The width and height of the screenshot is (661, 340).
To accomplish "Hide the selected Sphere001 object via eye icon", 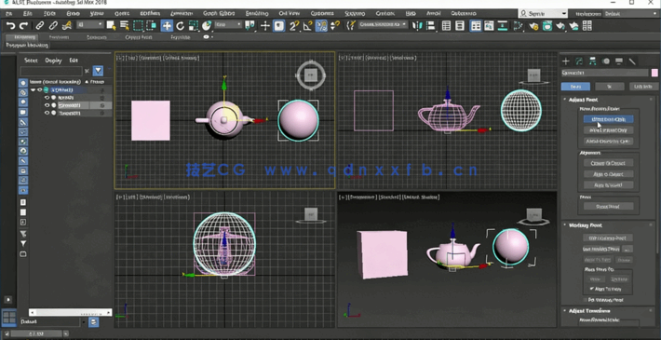I will pyautogui.click(x=47, y=105).
